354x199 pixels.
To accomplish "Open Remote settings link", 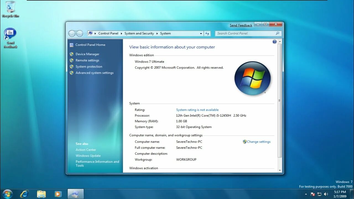I will 87,60.
